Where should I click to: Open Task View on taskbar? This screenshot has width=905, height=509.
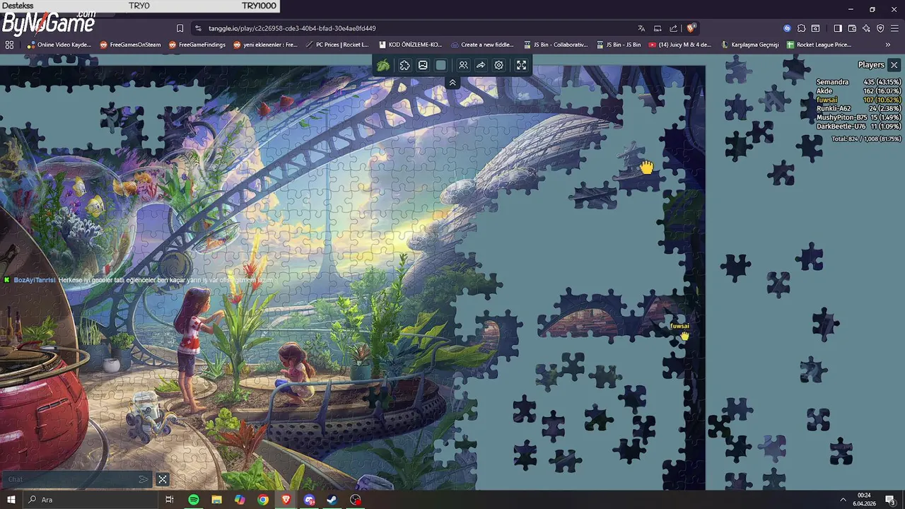point(170,500)
